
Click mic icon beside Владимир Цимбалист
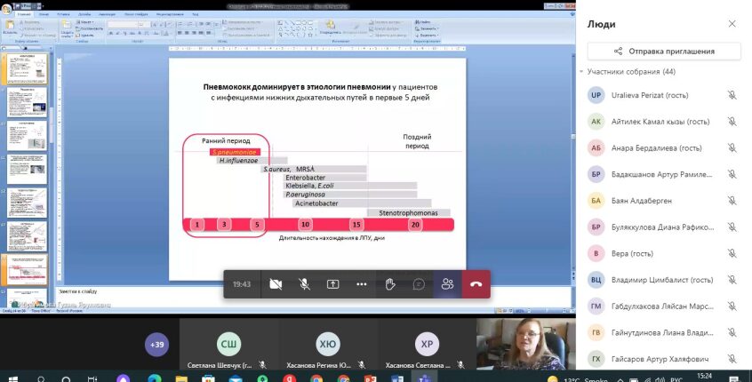click(732, 279)
